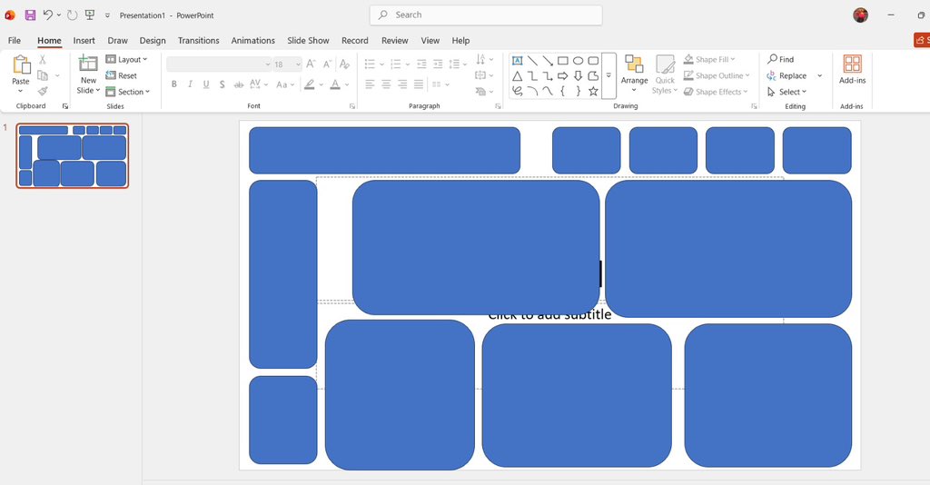Open the File tab

[15, 40]
